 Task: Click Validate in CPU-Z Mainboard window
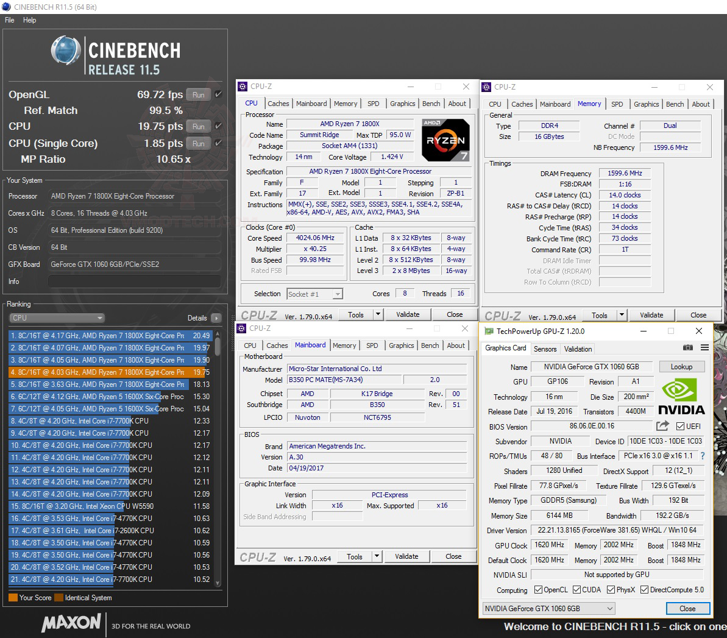(x=406, y=556)
